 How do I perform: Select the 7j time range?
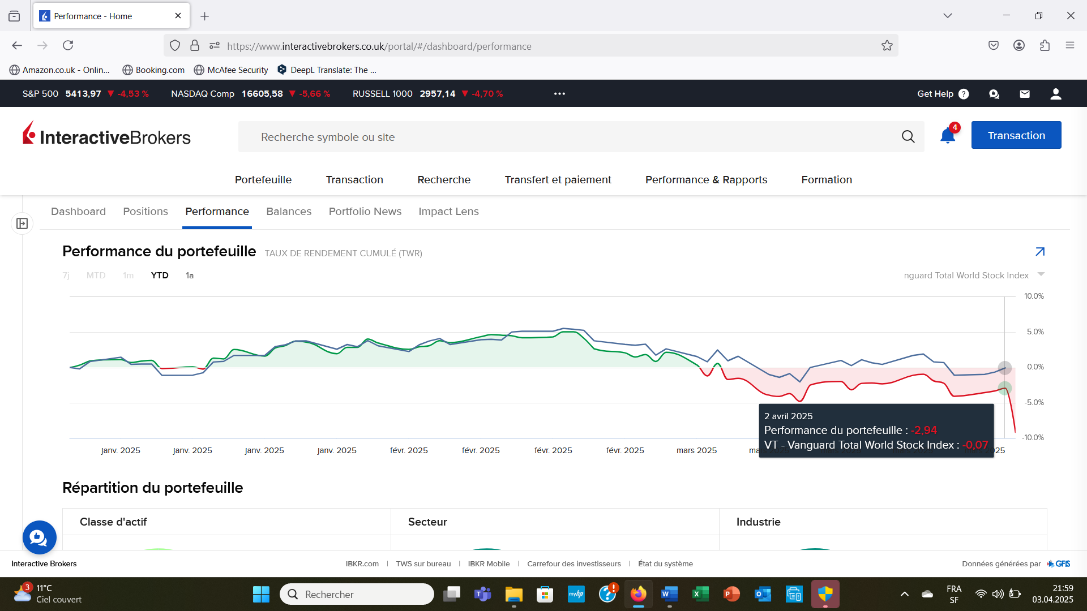pyautogui.click(x=66, y=276)
